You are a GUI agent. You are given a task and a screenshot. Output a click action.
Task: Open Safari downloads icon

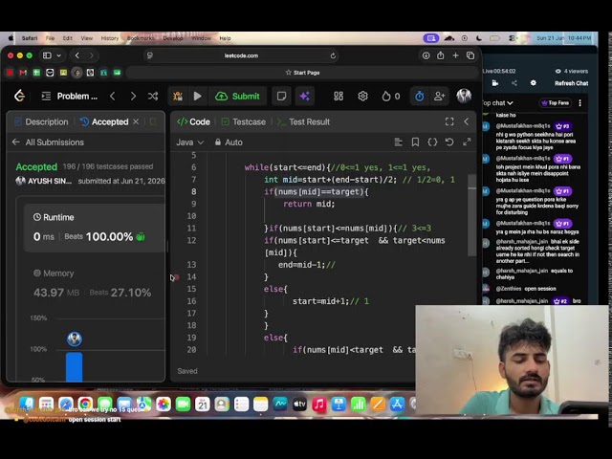tap(426, 55)
